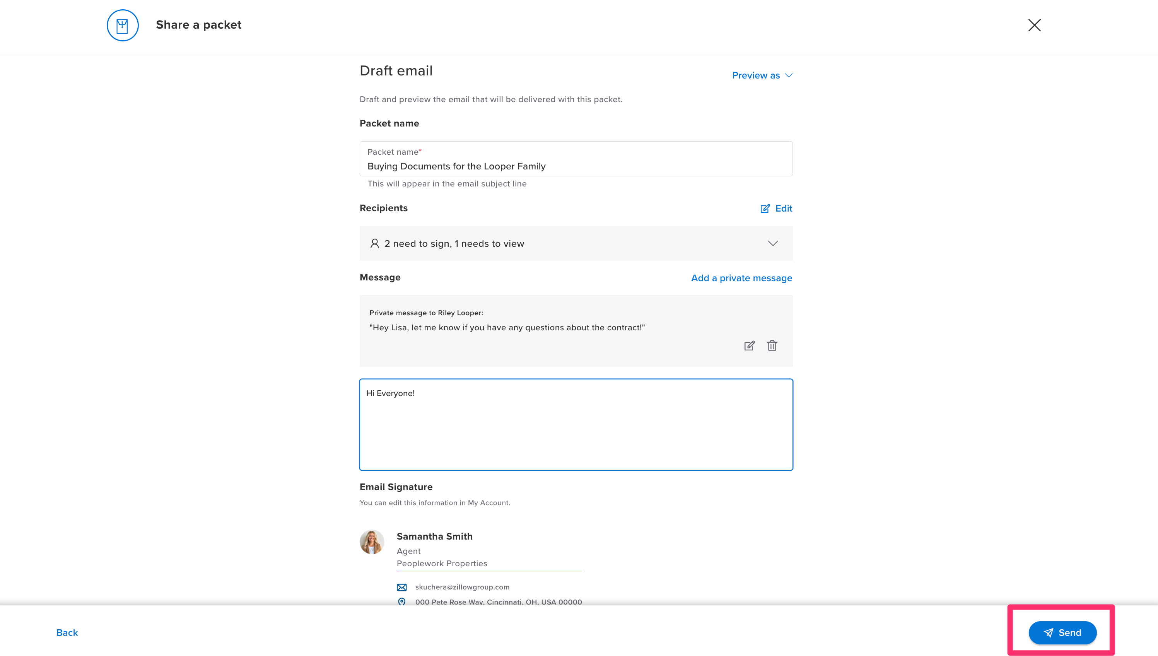Click the envelope icon beside the signature email
1158x656 pixels.
pyautogui.click(x=401, y=587)
